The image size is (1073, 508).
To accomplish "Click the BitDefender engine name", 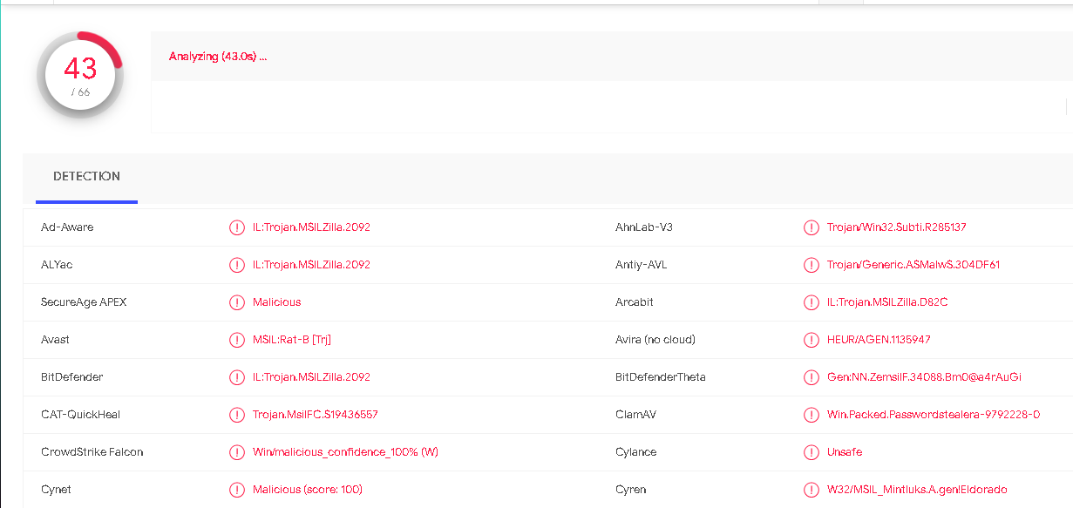I will pyautogui.click(x=71, y=377).
